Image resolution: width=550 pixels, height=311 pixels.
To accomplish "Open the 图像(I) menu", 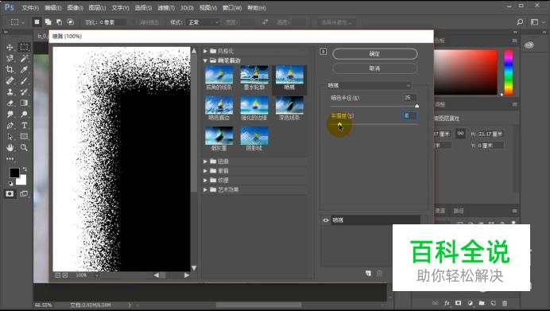I will point(75,8).
